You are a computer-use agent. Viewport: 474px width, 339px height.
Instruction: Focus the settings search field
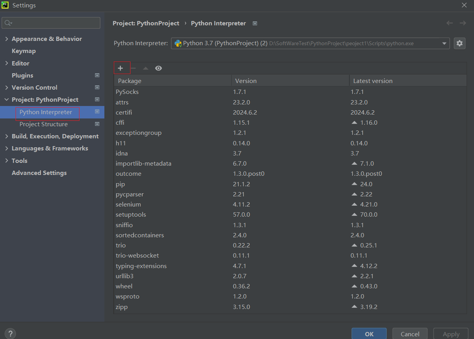click(51, 23)
